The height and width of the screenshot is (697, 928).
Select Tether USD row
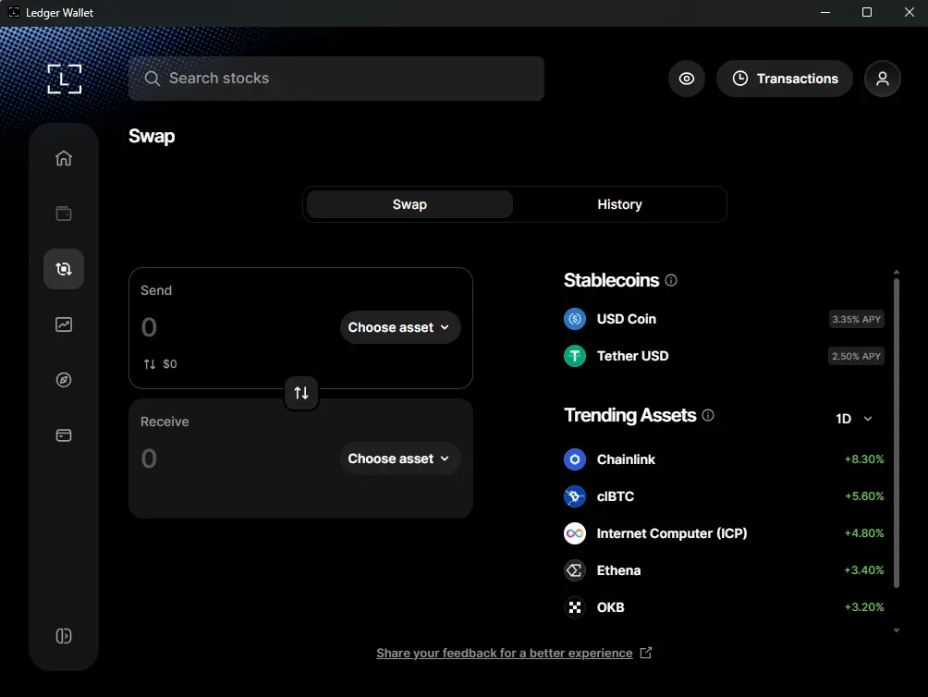click(724, 356)
